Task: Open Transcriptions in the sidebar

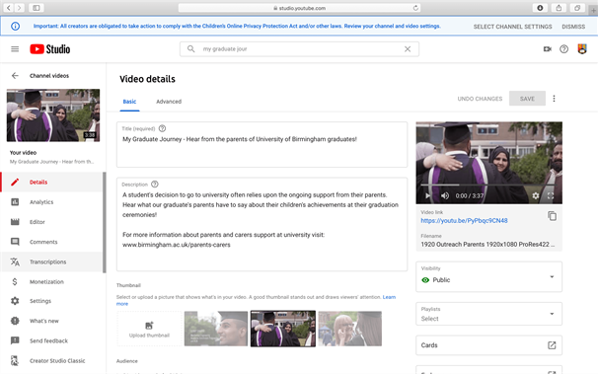Action: (x=52, y=262)
